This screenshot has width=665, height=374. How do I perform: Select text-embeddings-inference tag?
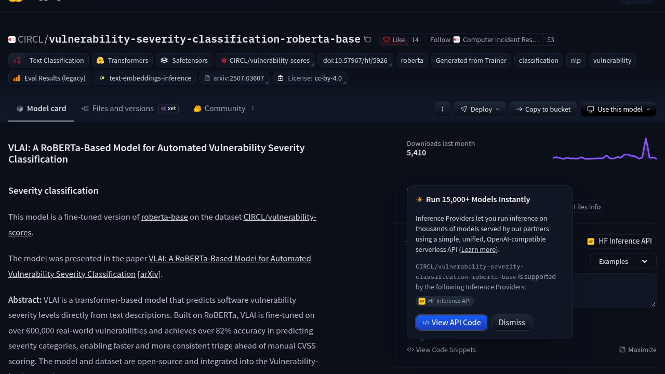[x=144, y=78]
